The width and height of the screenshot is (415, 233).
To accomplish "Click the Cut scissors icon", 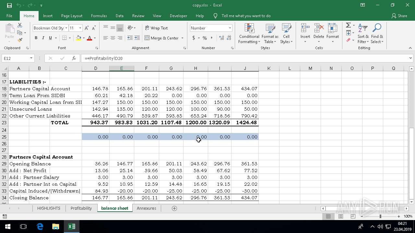I will [20, 25].
